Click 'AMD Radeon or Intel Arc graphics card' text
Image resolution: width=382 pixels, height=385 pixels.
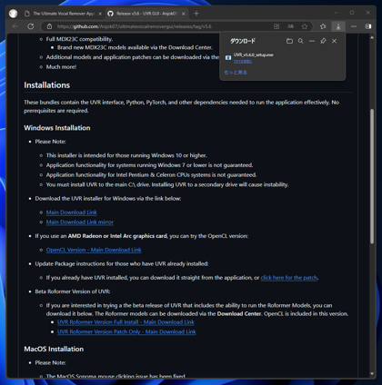pyautogui.click(x=117, y=236)
